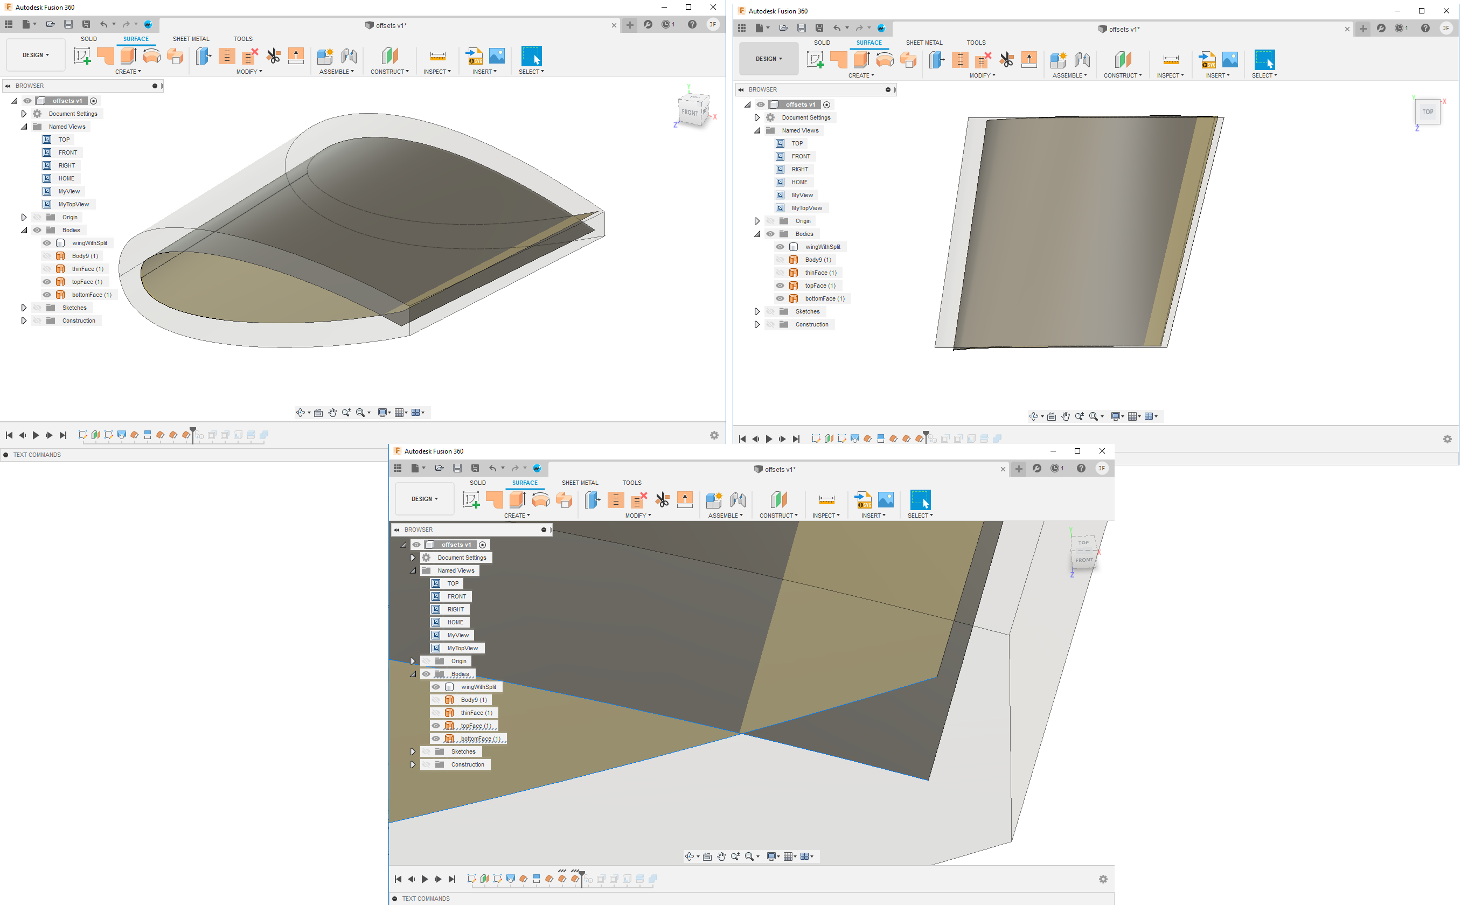Show the Body9 body
The width and height of the screenshot is (1461, 905).
(x=46, y=255)
